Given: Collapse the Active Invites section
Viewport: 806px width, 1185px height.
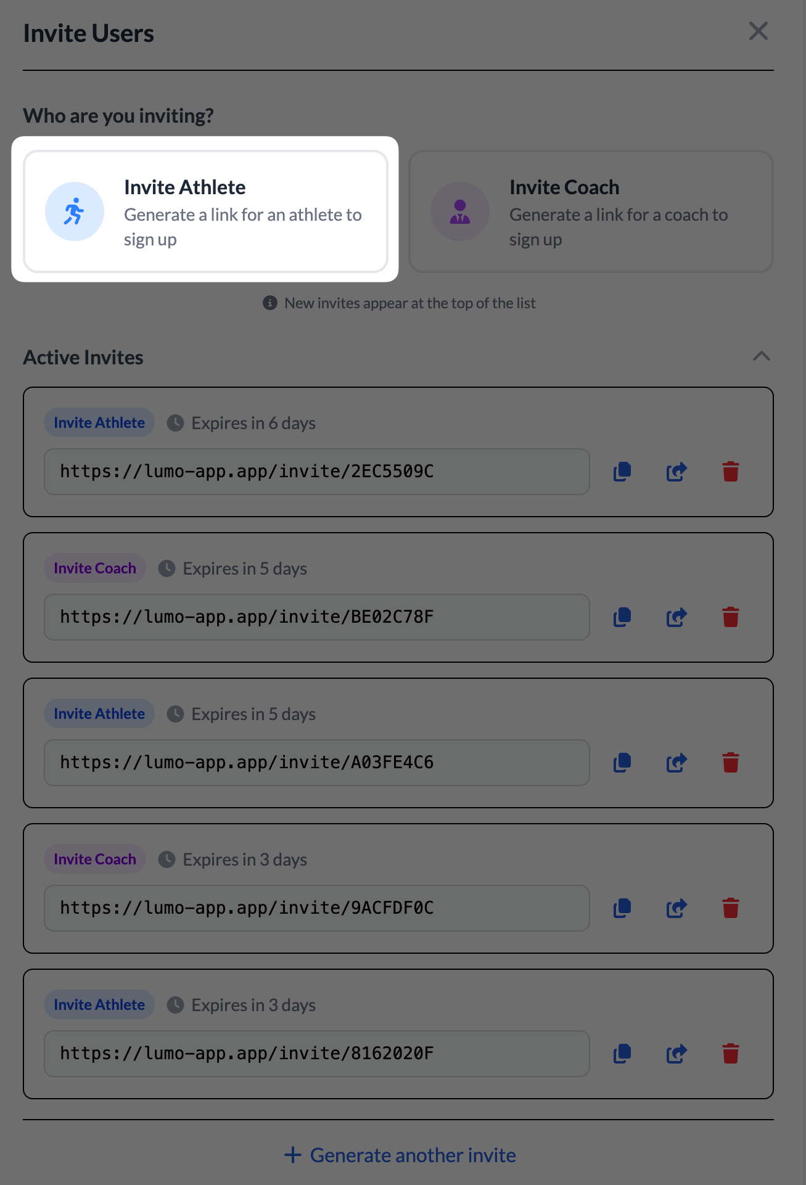Looking at the screenshot, I should click(x=762, y=356).
